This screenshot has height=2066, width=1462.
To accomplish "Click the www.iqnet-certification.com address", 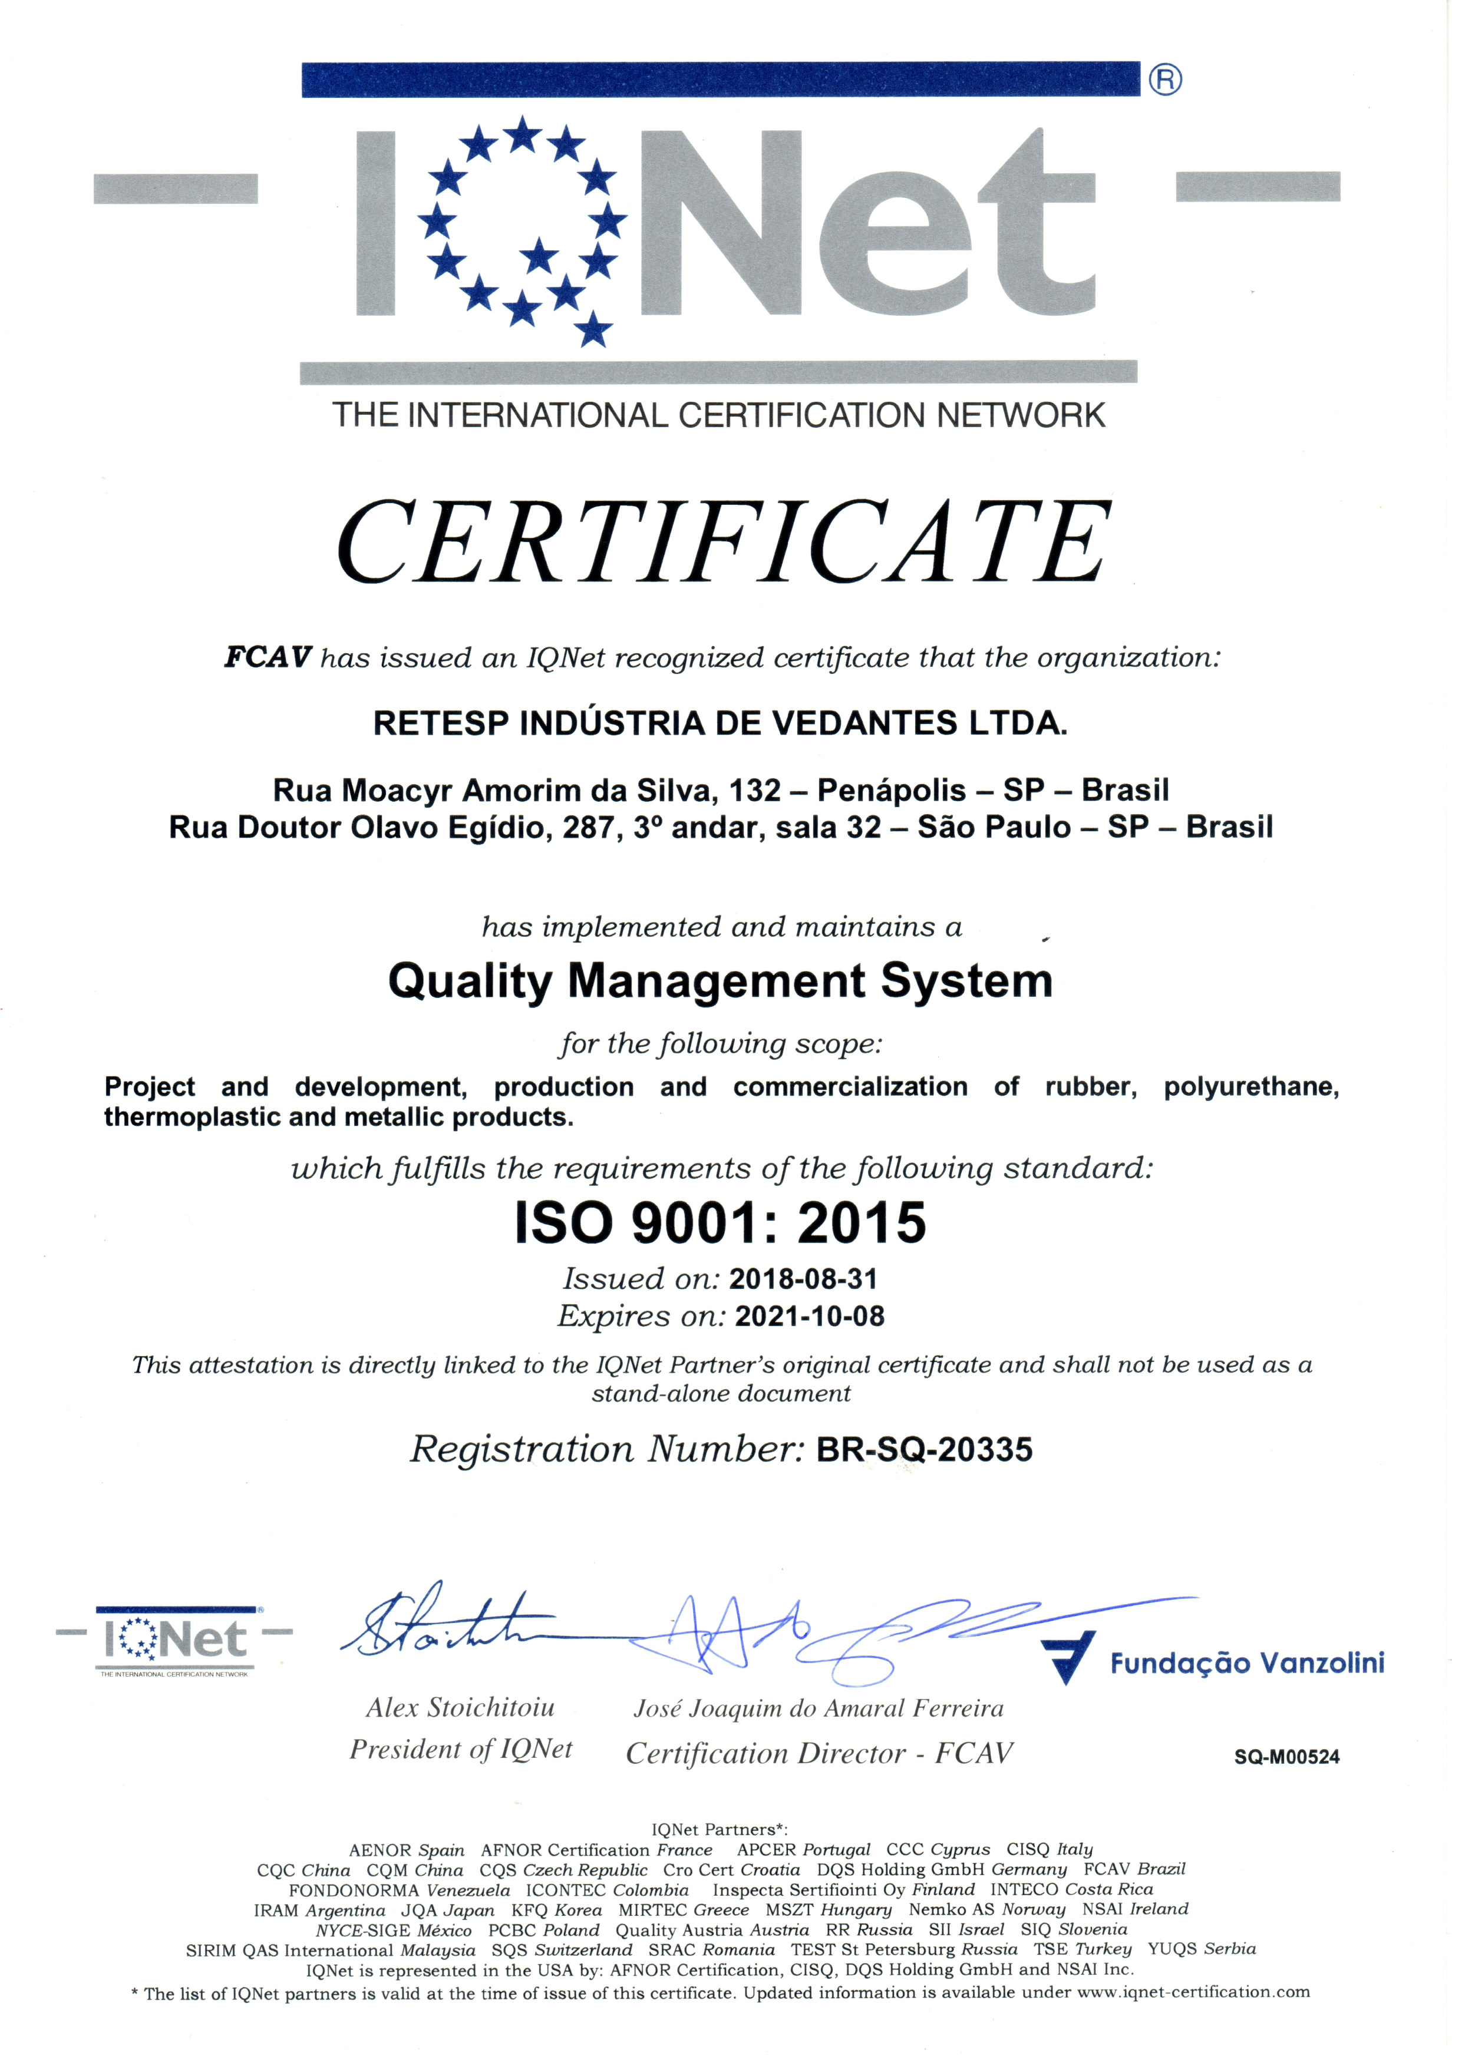I will pyautogui.click(x=1193, y=1992).
